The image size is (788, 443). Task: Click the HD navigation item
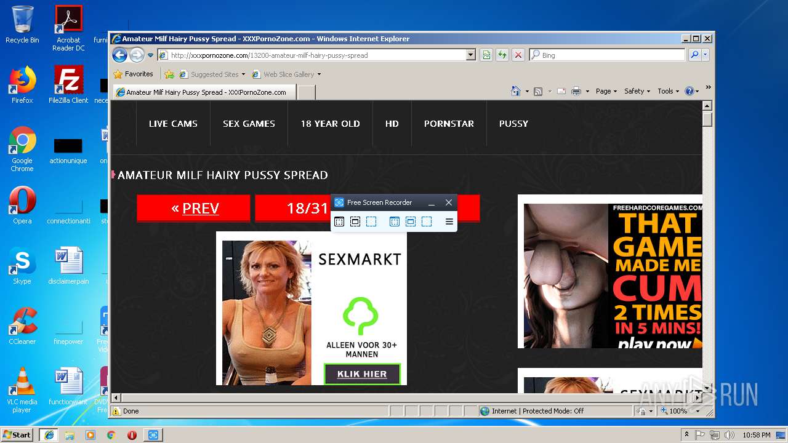click(392, 124)
